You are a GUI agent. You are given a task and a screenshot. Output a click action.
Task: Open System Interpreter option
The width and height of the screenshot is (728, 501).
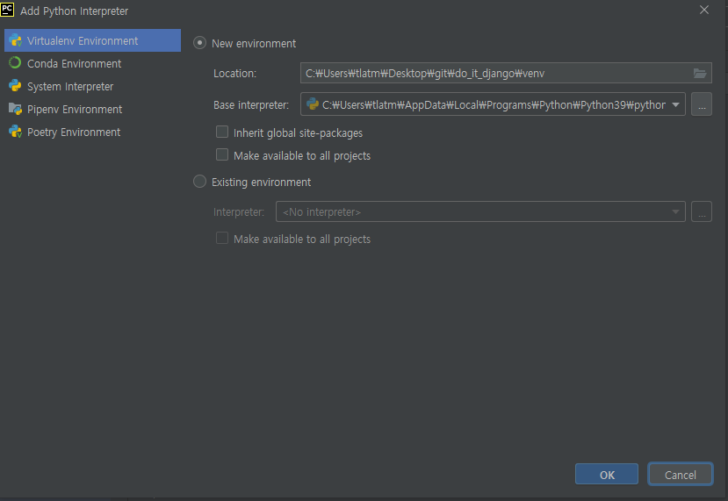tap(92, 86)
